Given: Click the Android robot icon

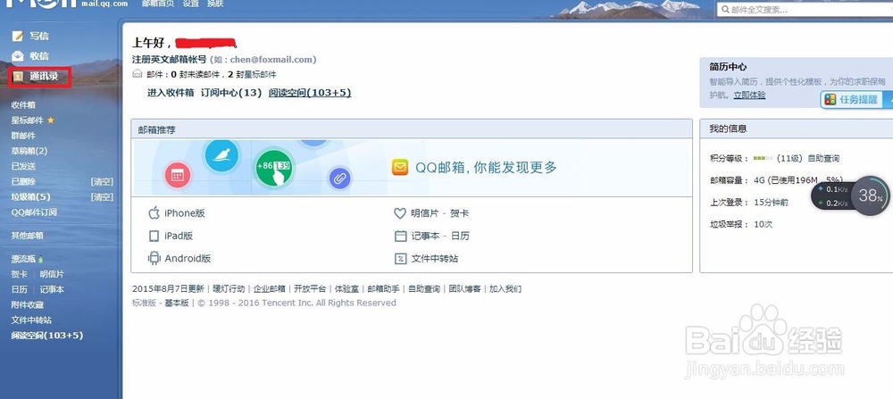Looking at the screenshot, I should point(154,258).
